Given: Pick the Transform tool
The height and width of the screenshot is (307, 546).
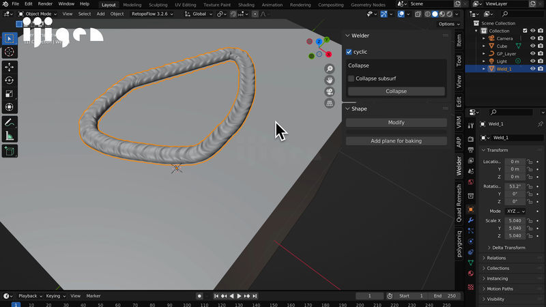Looking at the screenshot, I should pyautogui.click(x=10, y=107).
